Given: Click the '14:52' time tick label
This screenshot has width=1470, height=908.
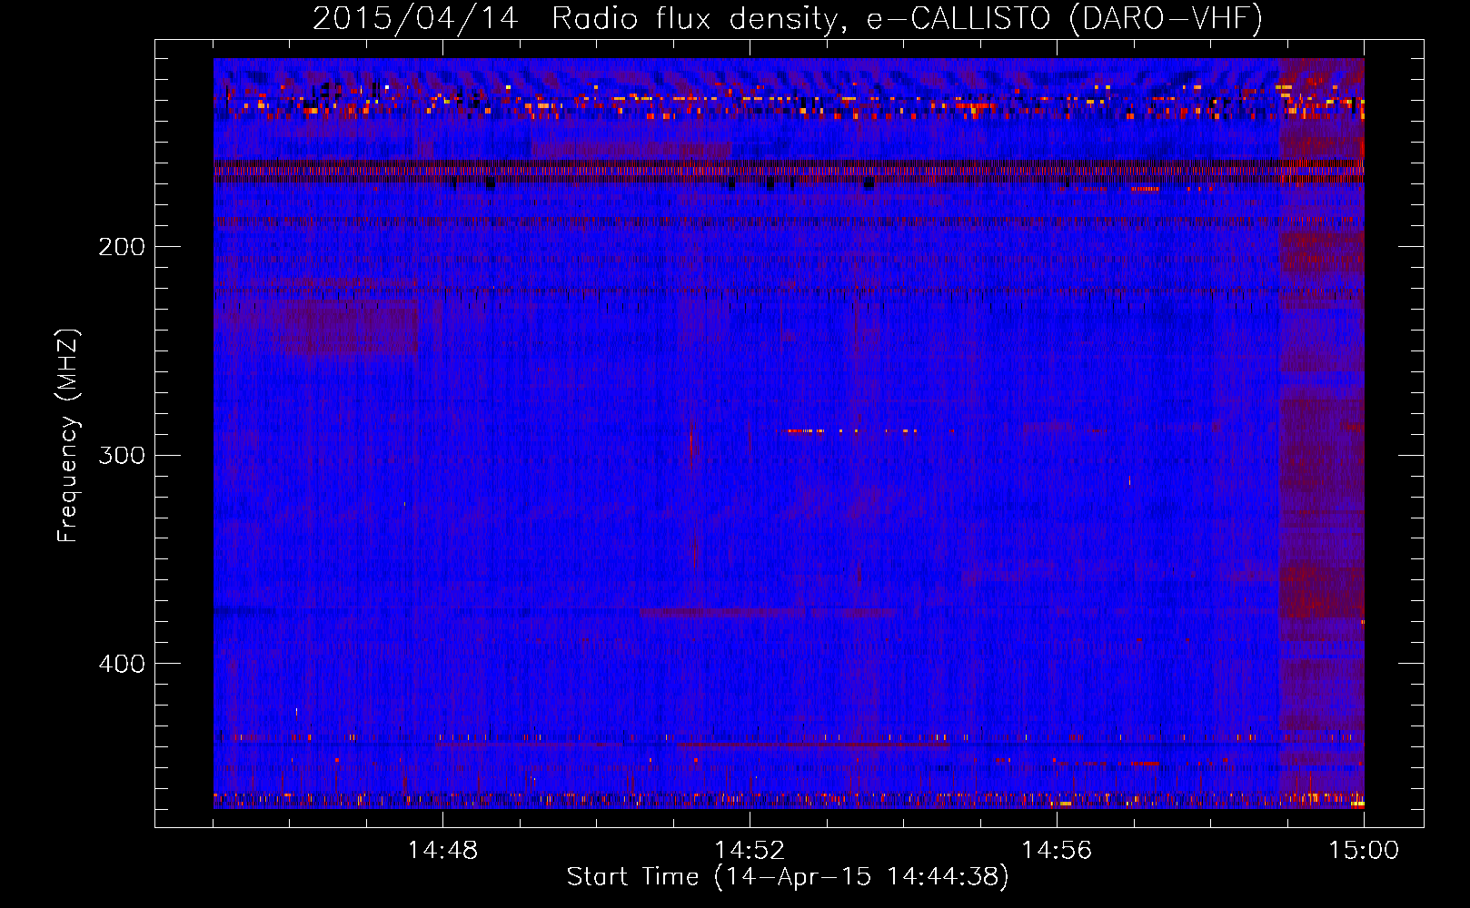Looking at the screenshot, I should point(750,851).
